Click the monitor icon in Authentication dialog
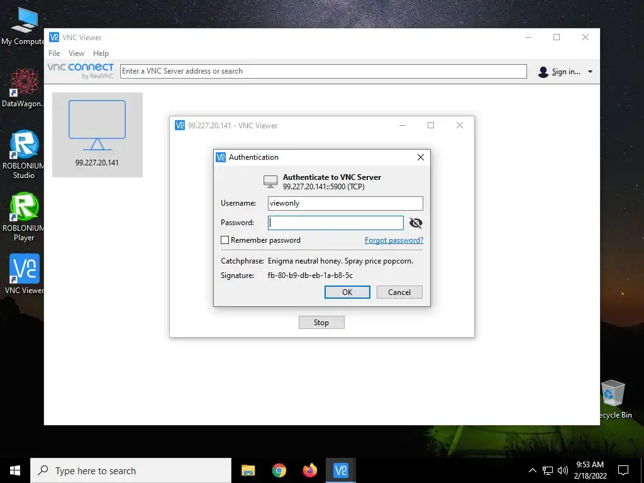The image size is (644, 483). coord(270,182)
